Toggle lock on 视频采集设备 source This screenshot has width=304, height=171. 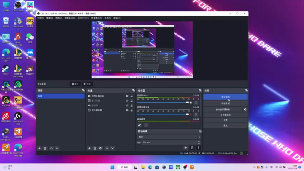coord(131,96)
